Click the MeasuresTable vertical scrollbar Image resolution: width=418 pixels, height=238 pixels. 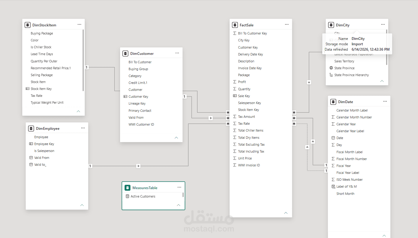click(x=183, y=195)
